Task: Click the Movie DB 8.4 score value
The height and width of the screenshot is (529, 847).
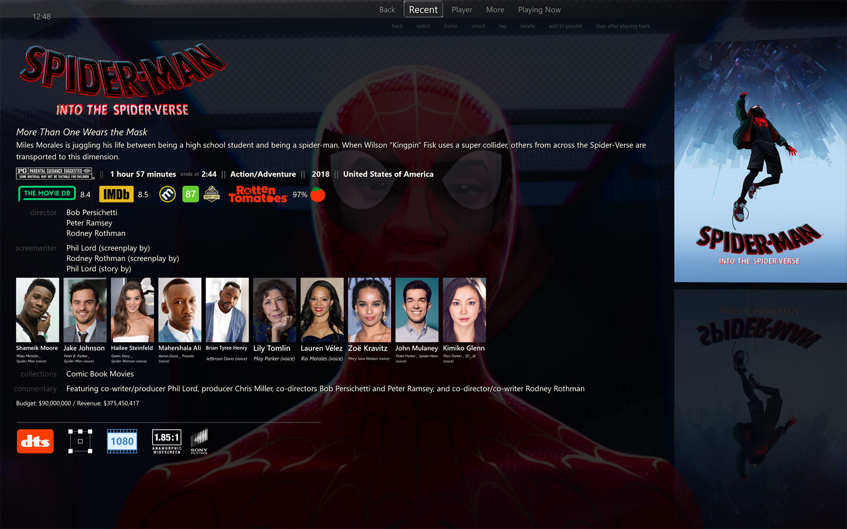Action: coord(85,194)
